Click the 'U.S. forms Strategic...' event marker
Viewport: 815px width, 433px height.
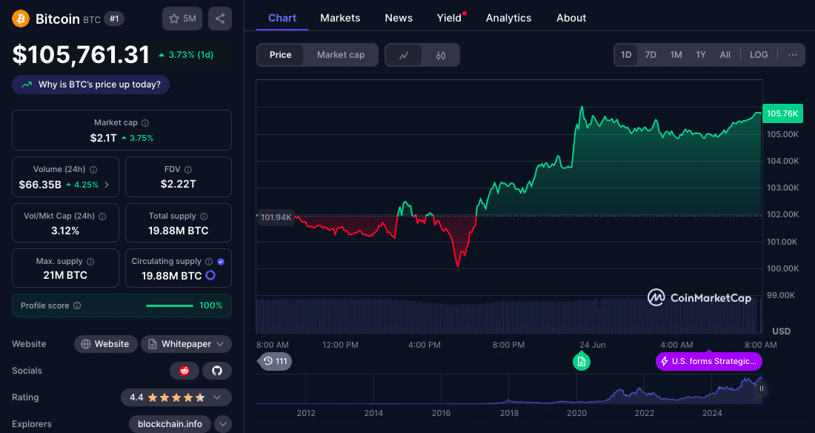pyautogui.click(x=708, y=361)
